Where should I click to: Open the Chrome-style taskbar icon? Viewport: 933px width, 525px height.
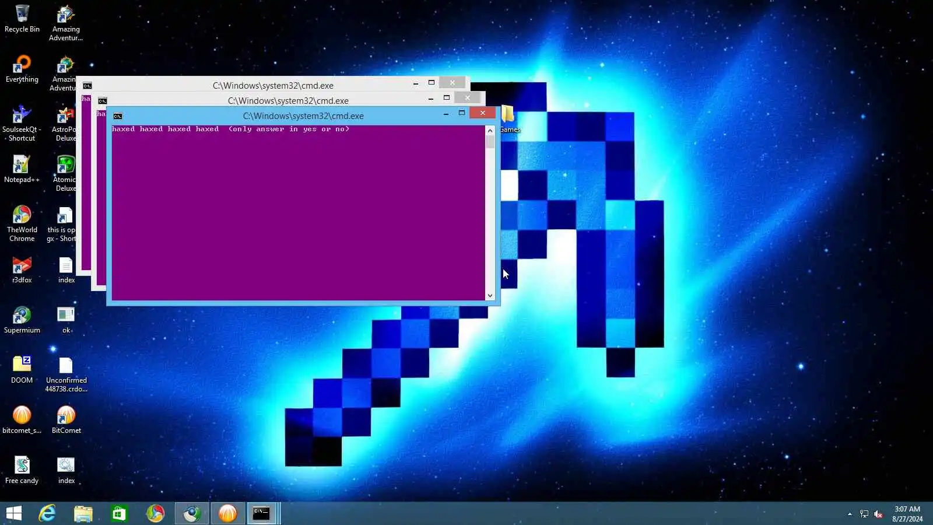coord(155,513)
